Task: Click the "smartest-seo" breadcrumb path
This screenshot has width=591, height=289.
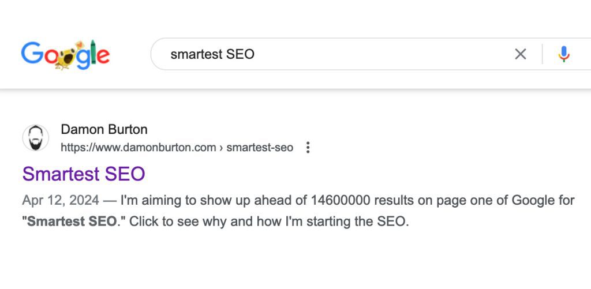Action: coord(260,148)
